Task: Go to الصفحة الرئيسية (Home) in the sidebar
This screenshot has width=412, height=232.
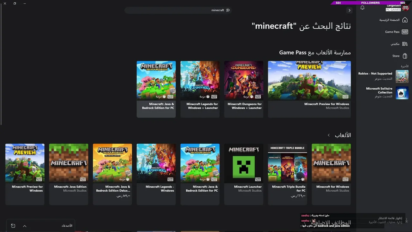Action: click(393, 20)
